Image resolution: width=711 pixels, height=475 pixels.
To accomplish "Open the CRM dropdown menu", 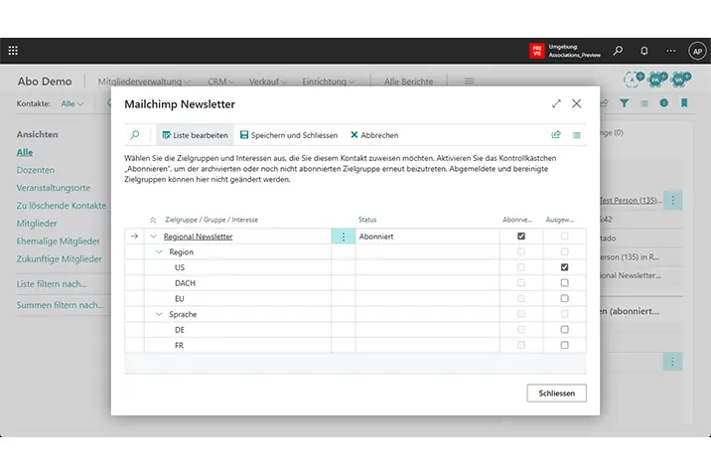I will point(220,81).
